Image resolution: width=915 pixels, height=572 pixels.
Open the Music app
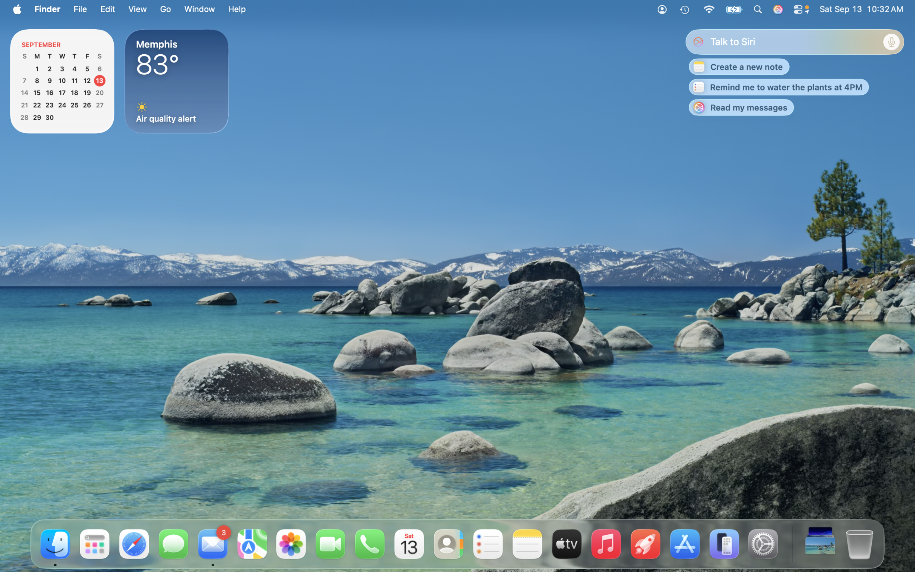pyautogui.click(x=606, y=544)
